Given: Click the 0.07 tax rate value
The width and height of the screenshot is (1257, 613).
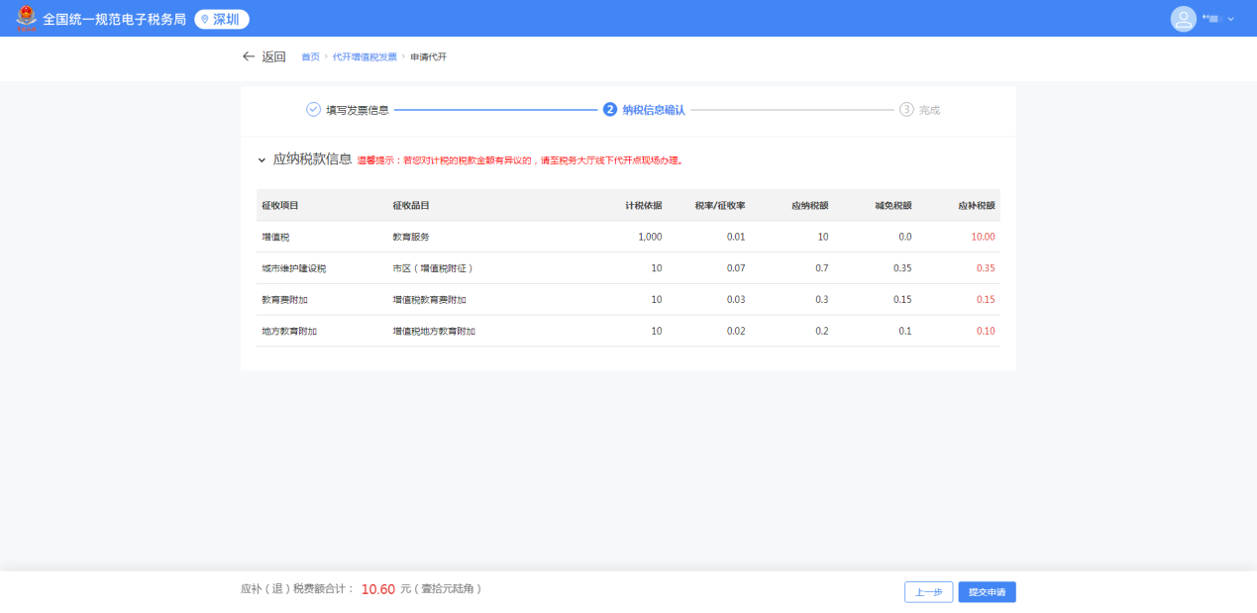Looking at the screenshot, I should pos(736,268).
